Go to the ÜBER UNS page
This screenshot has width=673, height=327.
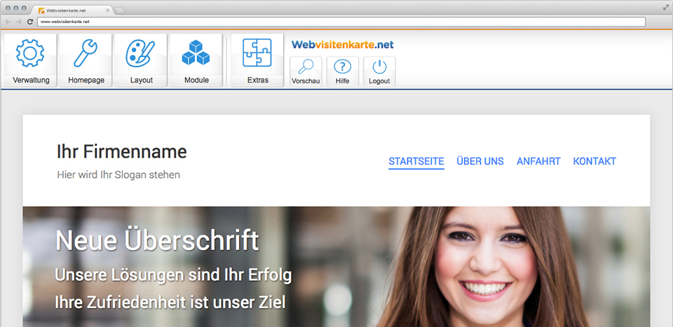pos(480,162)
